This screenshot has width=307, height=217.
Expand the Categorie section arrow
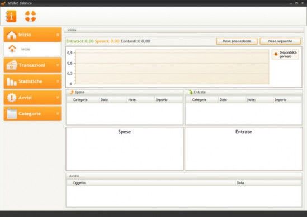[58, 114]
